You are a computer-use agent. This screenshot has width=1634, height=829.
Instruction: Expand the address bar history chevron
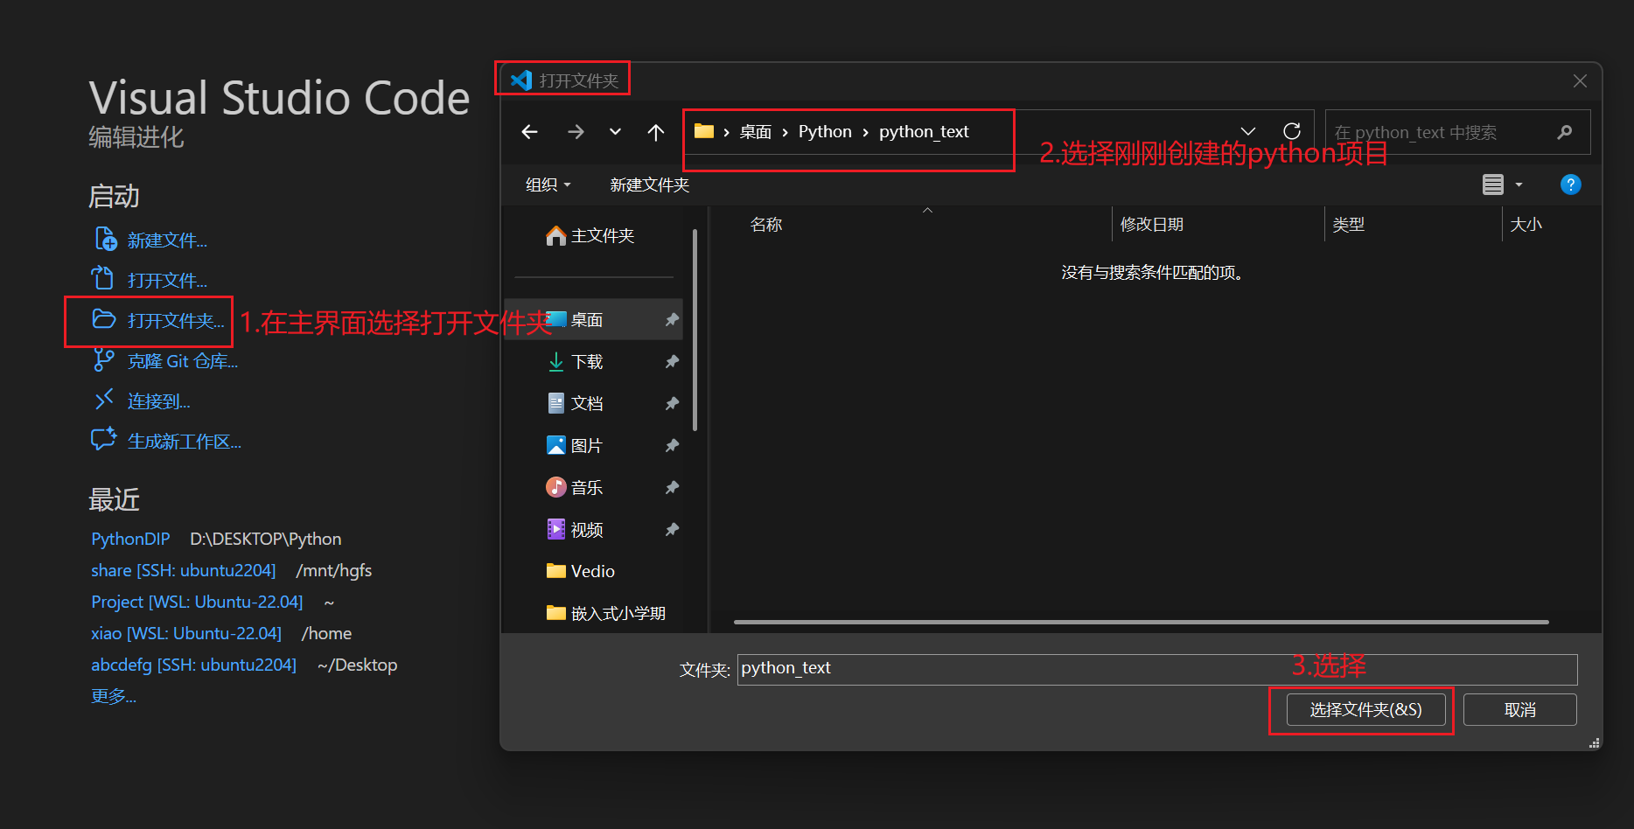1248,131
